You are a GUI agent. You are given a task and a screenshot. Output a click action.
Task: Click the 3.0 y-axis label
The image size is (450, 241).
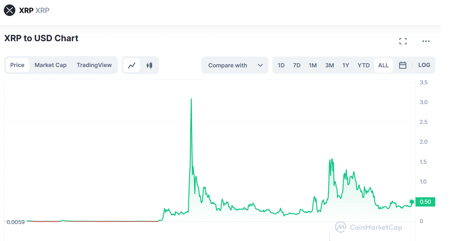pos(424,102)
